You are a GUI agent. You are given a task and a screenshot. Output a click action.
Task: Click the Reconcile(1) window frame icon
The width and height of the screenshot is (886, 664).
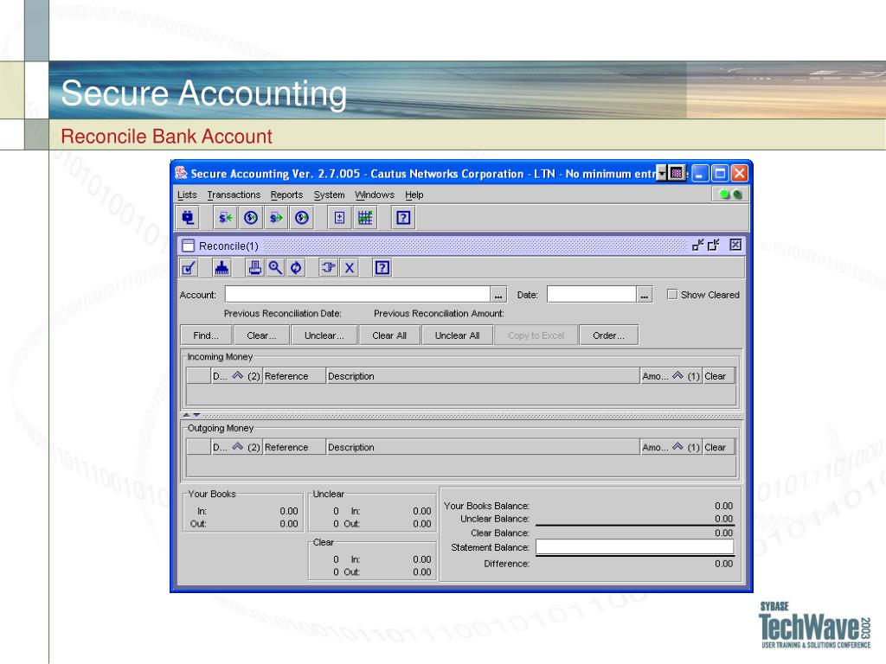[x=188, y=246]
